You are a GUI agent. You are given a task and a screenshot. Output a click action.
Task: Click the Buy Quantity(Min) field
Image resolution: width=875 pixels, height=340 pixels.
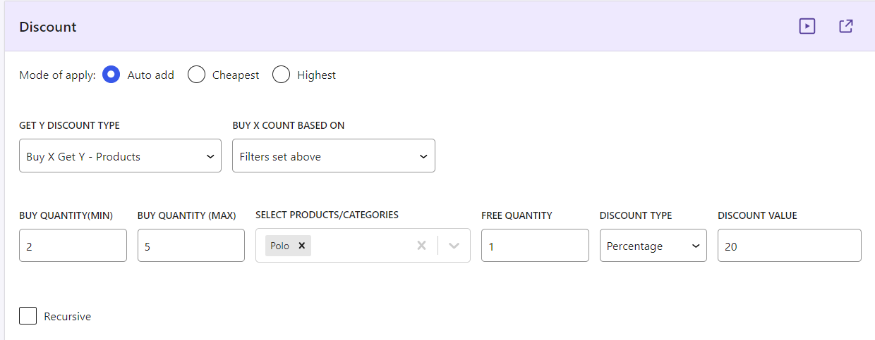pyautogui.click(x=73, y=246)
